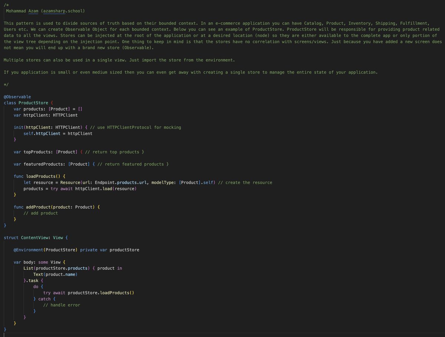Click the '// handle error' comment
This screenshot has height=337, width=445.
[x=62, y=305]
